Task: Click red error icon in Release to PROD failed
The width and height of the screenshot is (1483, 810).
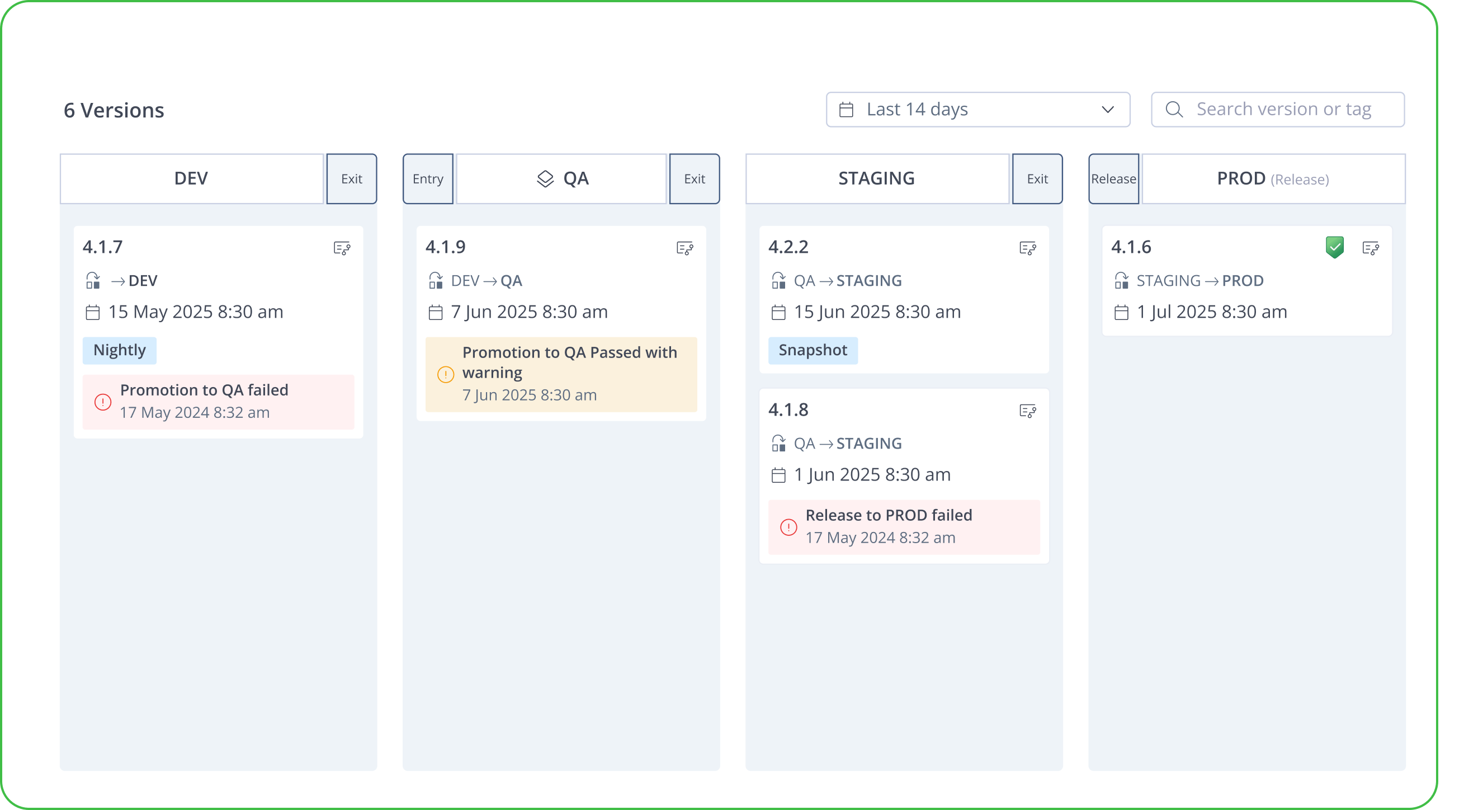Action: (x=788, y=527)
